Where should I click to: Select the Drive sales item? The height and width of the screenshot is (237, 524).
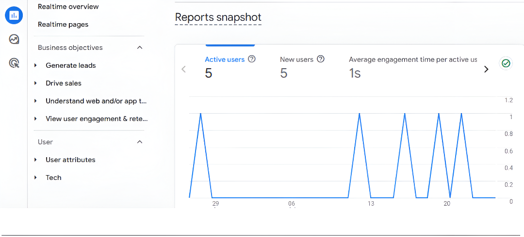(64, 83)
